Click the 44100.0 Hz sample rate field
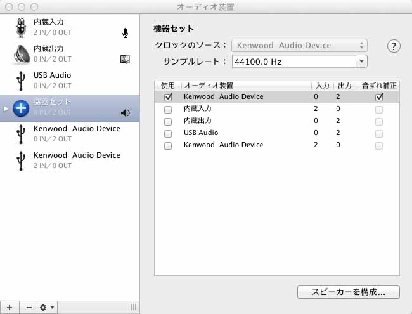This screenshot has width=412, height=314. tap(294, 62)
